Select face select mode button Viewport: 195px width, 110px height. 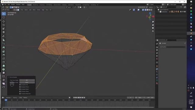[18, 10]
